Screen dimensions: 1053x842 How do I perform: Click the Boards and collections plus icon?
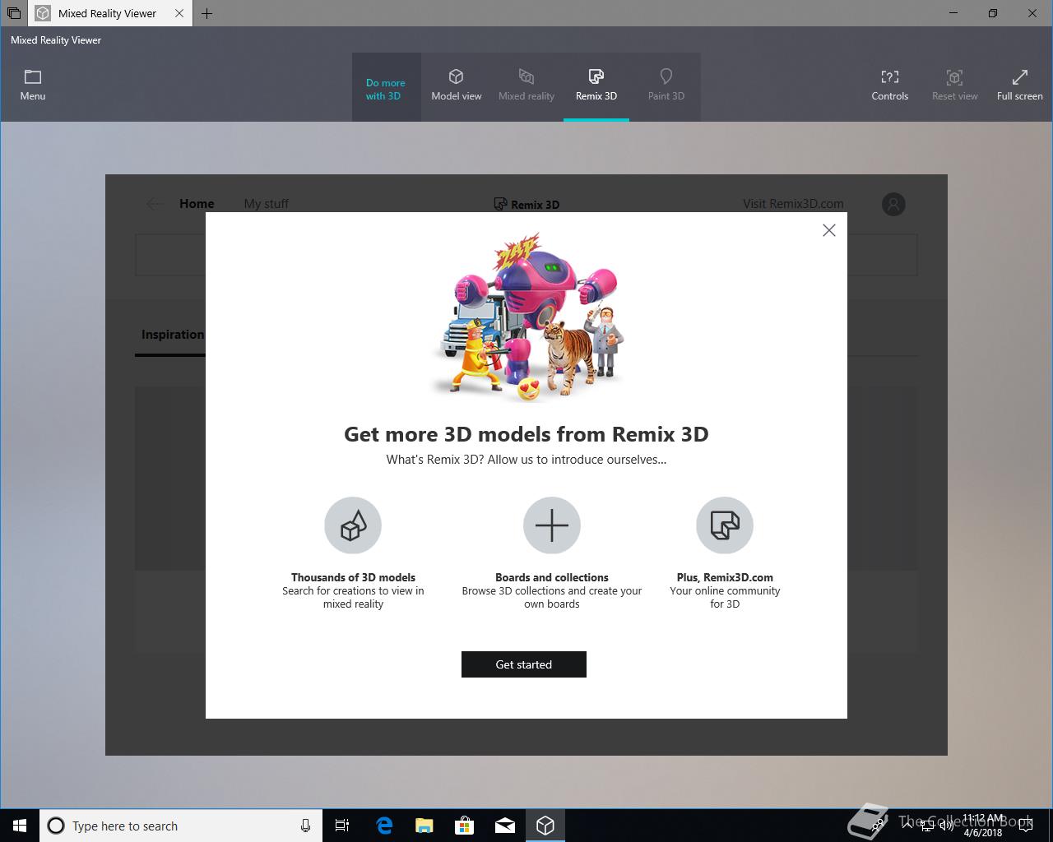552,525
